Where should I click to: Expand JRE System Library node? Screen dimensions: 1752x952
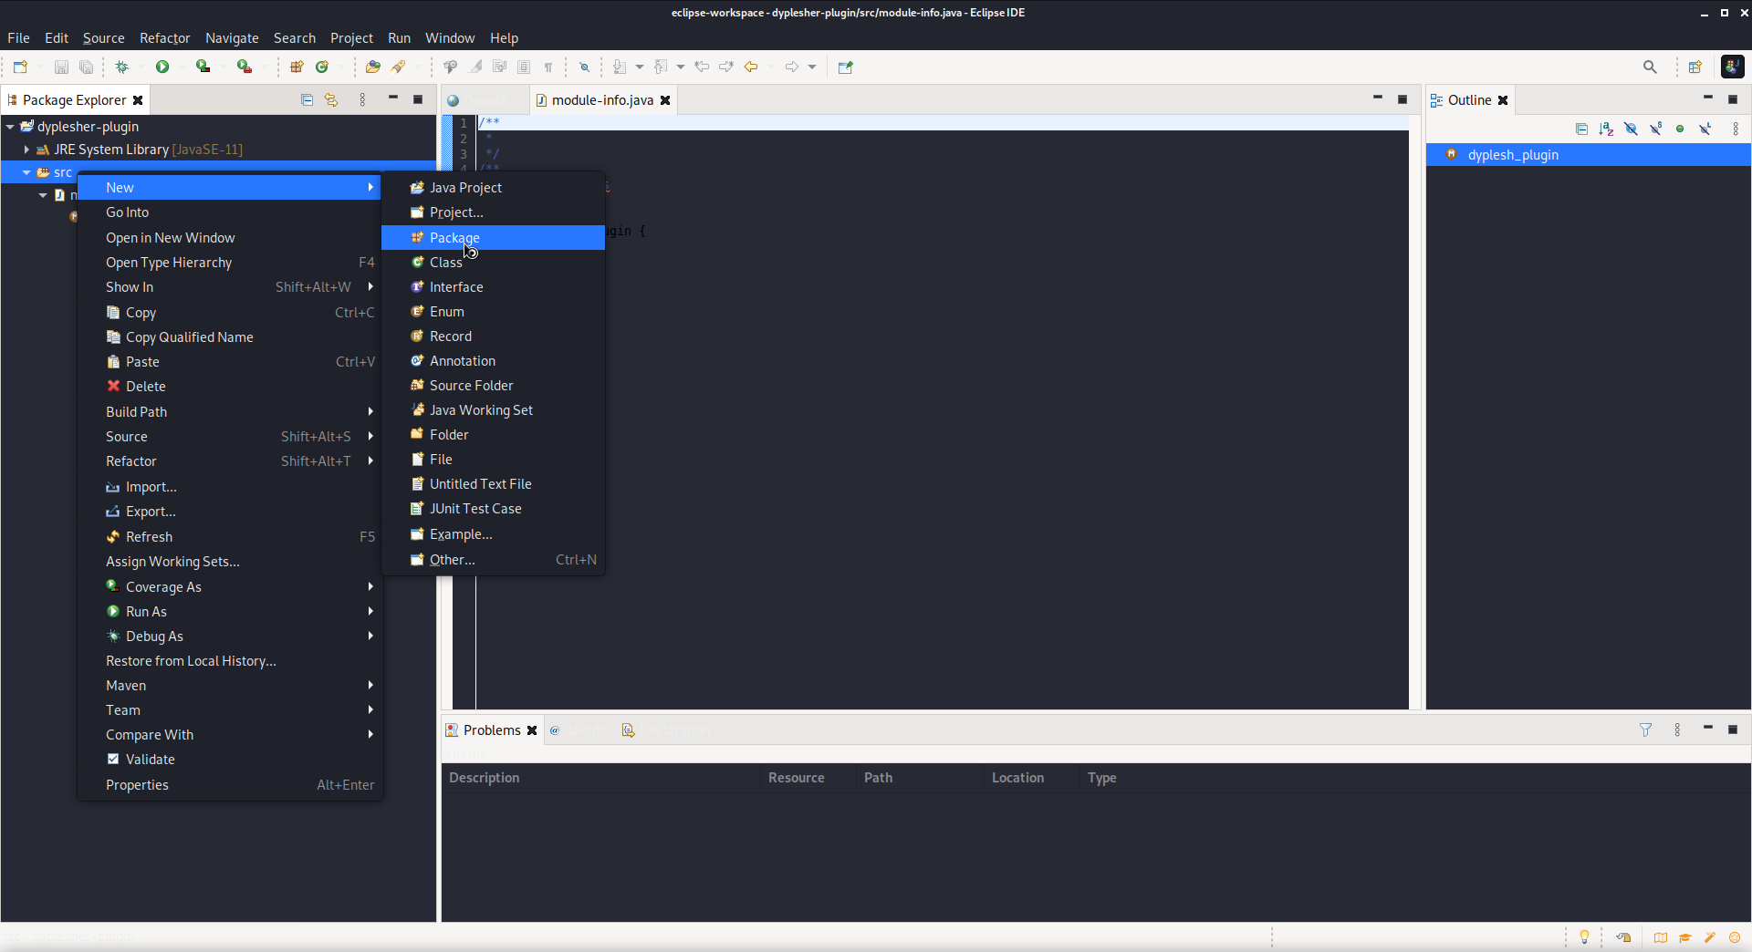pyautogui.click(x=26, y=150)
